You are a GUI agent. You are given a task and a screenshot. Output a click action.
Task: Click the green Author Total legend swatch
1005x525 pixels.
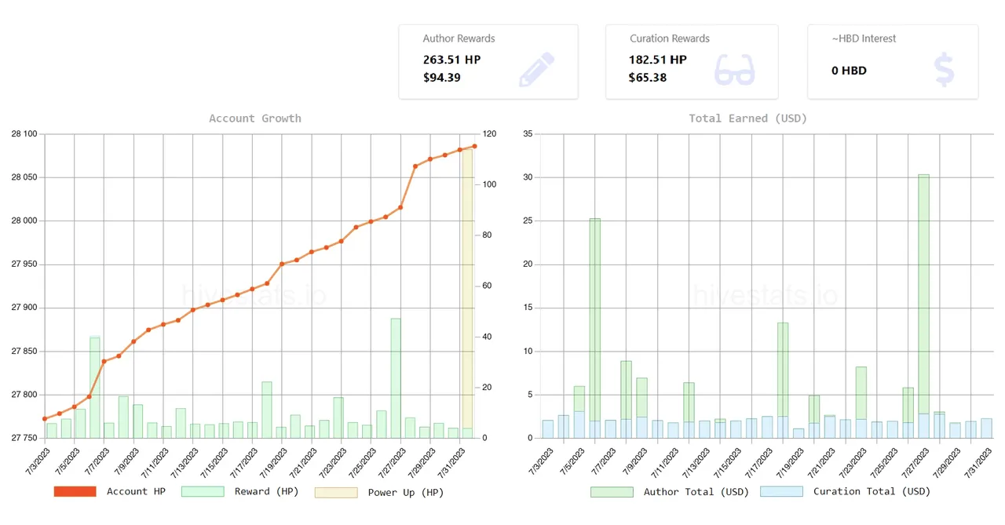[x=612, y=491]
